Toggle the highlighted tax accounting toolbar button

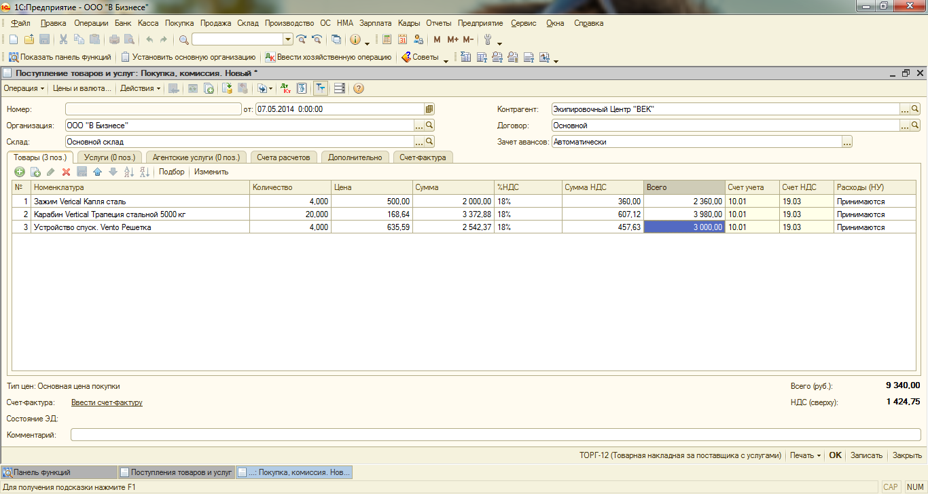pyautogui.click(x=321, y=88)
